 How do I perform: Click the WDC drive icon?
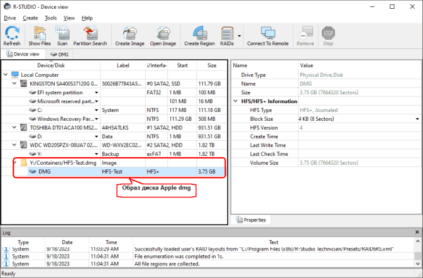click(x=24, y=145)
